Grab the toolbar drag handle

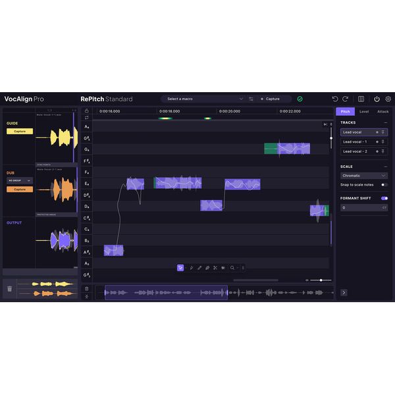[243, 268]
